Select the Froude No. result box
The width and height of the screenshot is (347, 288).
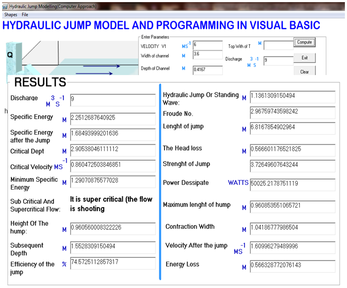(x=292, y=112)
